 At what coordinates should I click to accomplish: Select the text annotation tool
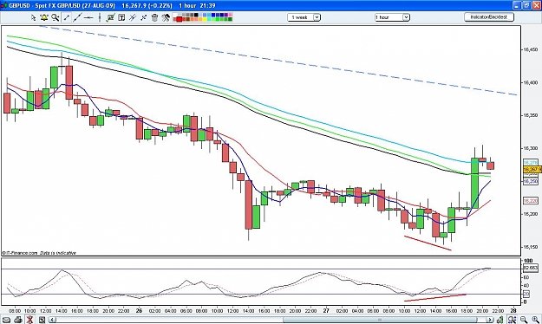point(121,17)
